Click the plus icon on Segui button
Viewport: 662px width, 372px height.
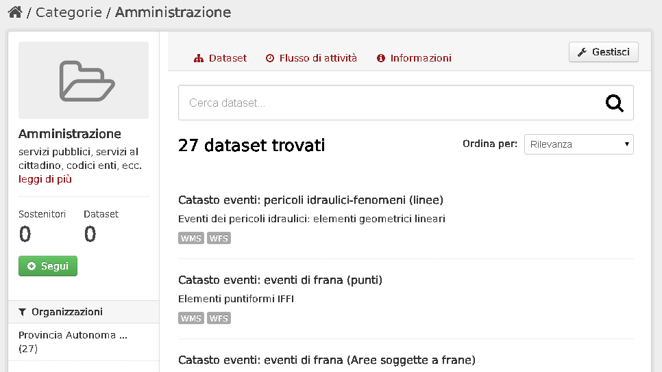32,266
